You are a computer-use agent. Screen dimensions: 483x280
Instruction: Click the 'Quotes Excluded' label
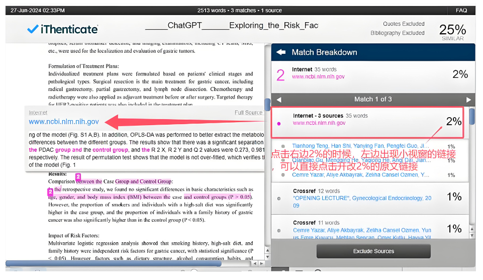(404, 24)
